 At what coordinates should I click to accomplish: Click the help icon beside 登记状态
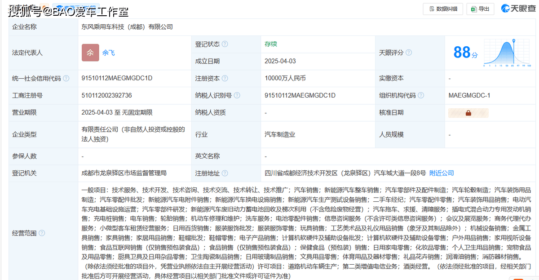pyautogui.click(x=225, y=44)
